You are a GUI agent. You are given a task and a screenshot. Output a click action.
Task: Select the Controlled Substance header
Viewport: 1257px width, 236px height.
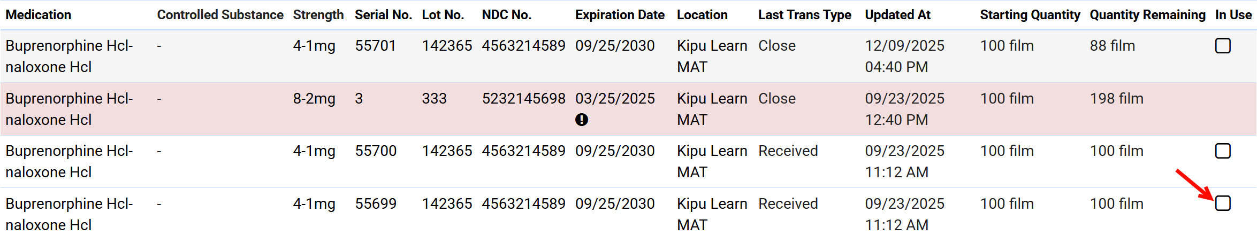tap(220, 15)
